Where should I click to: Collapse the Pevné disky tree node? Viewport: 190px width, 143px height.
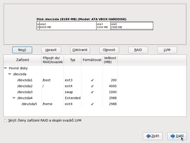click(5, 68)
